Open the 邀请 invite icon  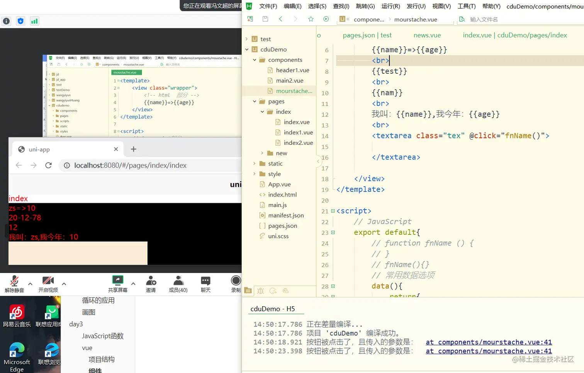[151, 280]
